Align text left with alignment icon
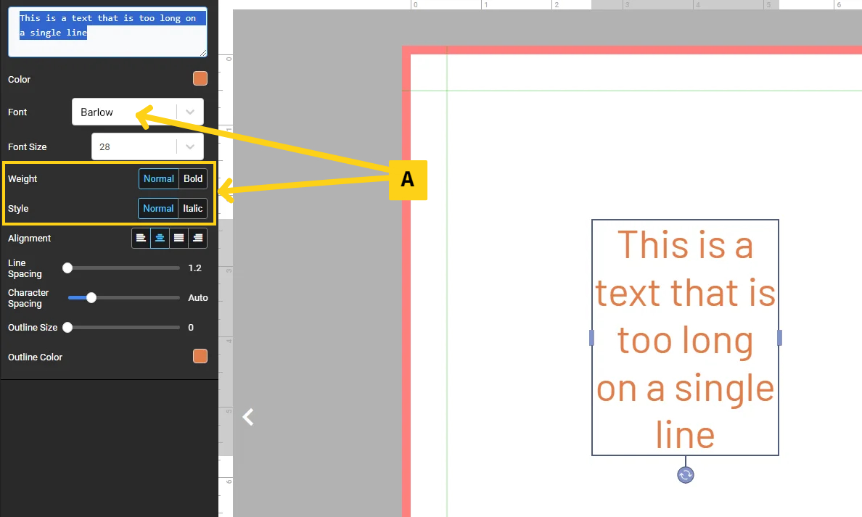The height and width of the screenshot is (517, 862). pyautogui.click(x=141, y=238)
